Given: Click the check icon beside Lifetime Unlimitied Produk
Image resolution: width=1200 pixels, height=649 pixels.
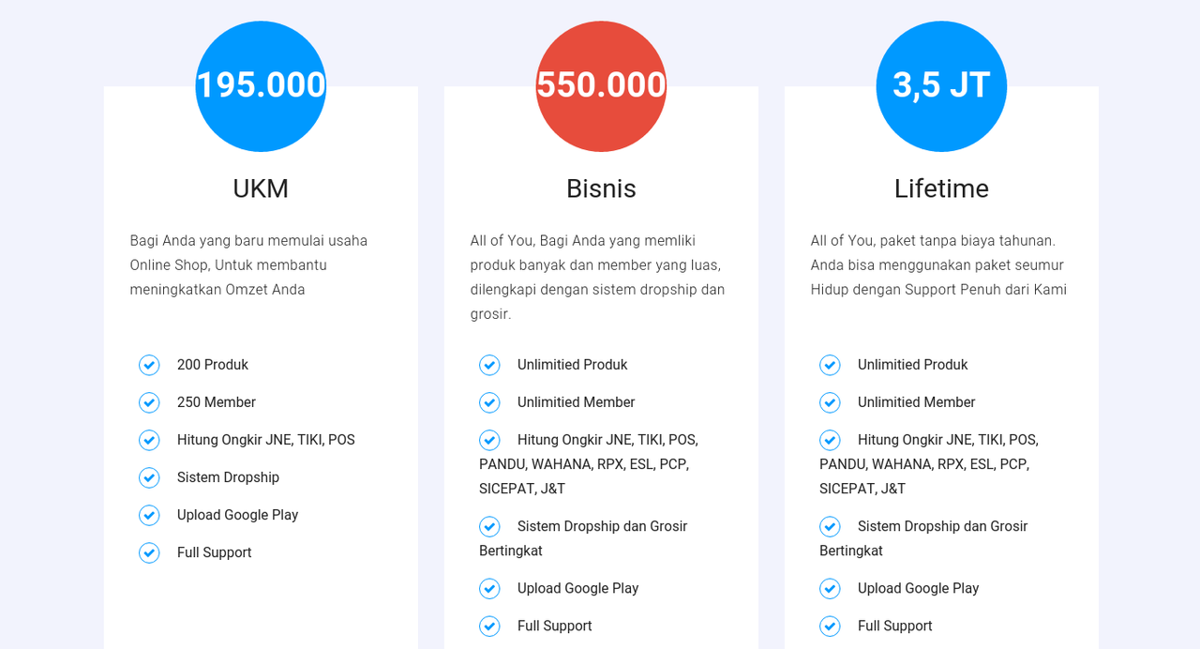Looking at the screenshot, I should [x=830, y=365].
